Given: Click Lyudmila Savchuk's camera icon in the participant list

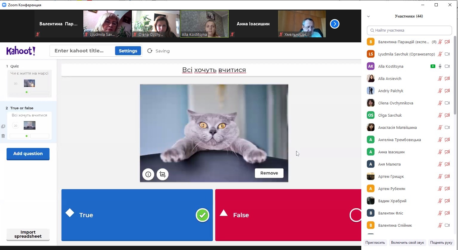Looking at the screenshot, I should [447, 54].
